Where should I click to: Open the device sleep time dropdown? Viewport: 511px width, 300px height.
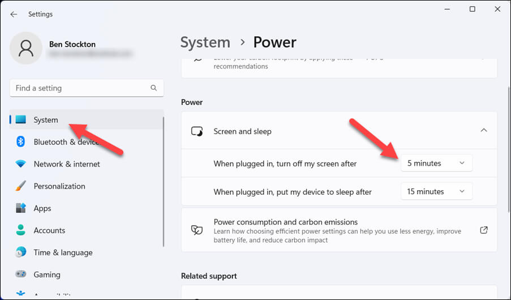[x=436, y=191]
